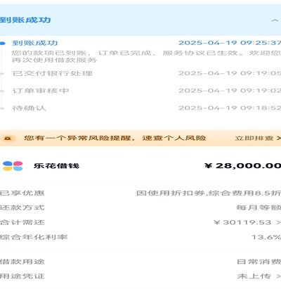Click timestamp 2025-04-19 09:18:52
The height and width of the screenshot is (289, 281).
pyautogui.click(x=230, y=108)
